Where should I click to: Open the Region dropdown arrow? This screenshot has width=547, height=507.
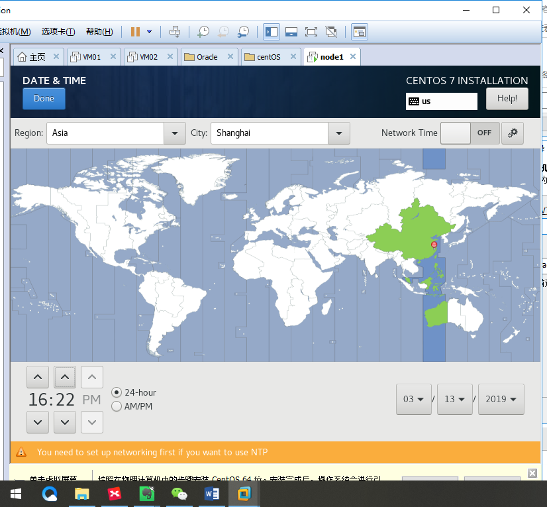click(175, 133)
